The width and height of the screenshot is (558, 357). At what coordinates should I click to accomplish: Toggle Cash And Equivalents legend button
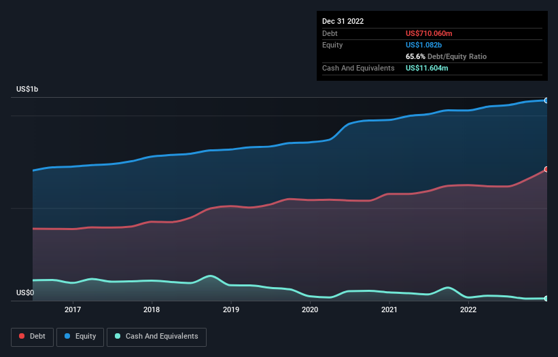(156, 337)
